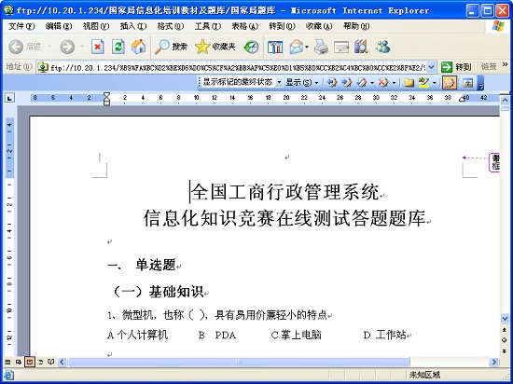
Task: Open the 搜索 search magnifier
Action: (171, 47)
